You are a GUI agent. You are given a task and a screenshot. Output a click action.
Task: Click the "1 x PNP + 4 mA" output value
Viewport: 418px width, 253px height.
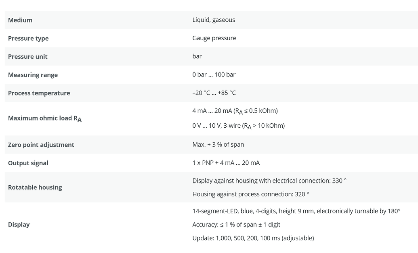(226, 163)
